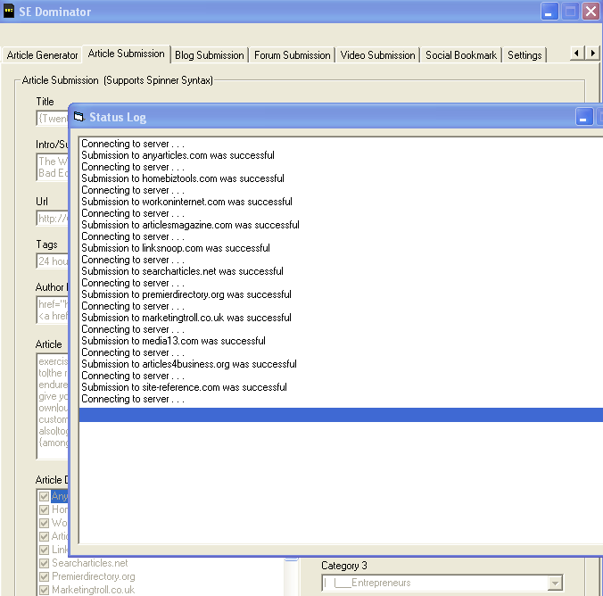Toggle the Premierdirectory.org checkbox

coord(44,576)
